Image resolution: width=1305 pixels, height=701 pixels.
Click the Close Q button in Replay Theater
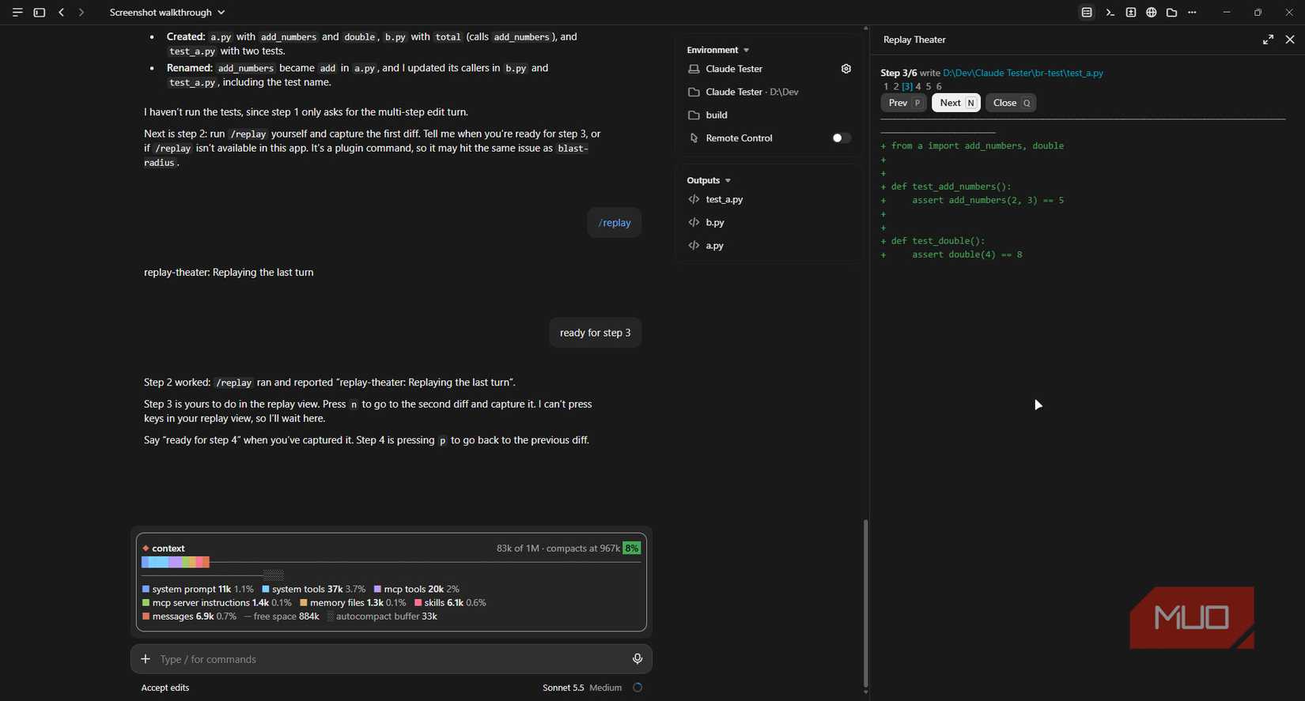(1011, 103)
